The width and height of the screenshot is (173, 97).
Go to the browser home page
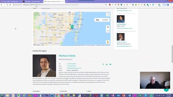click(10, 5)
